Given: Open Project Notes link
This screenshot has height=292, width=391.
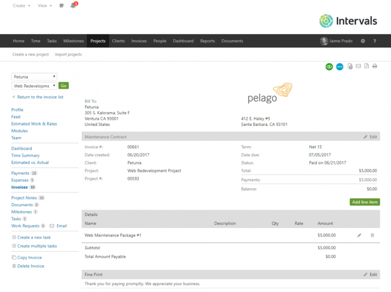Looking at the screenshot, I should tap(24, 198).
